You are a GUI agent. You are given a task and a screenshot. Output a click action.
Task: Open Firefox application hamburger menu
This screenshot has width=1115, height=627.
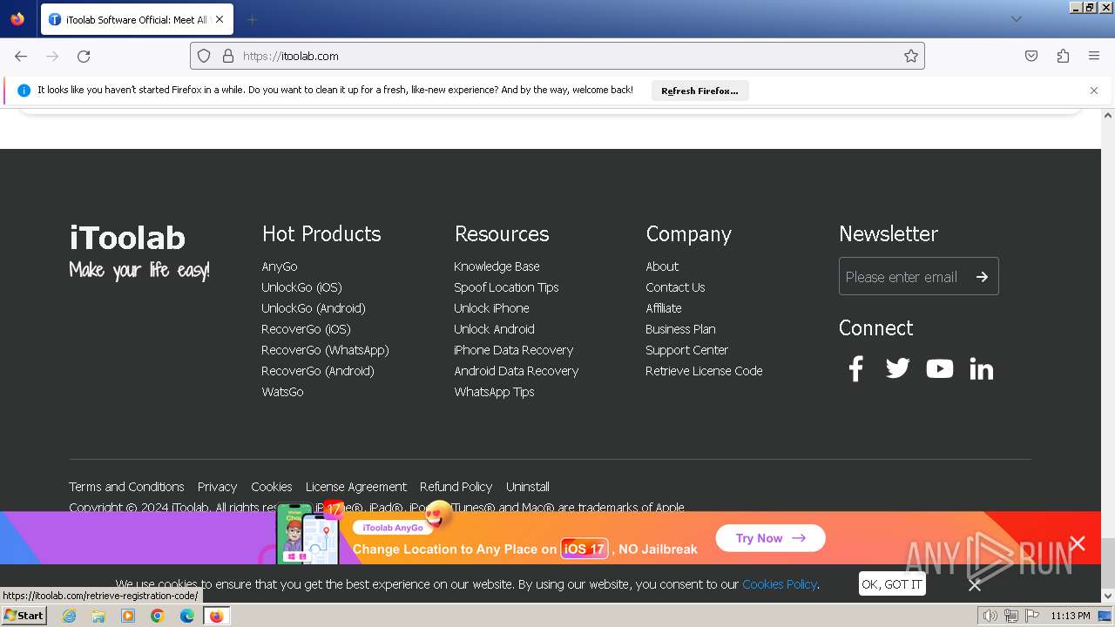pyautogui.click(x=1094, y=56)
